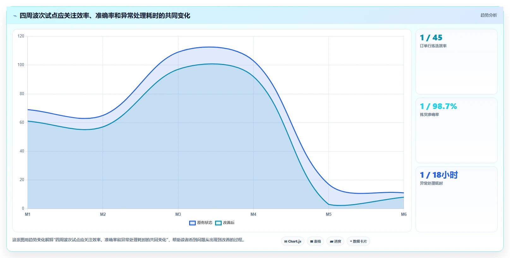Click the M2 x-axis label
510x258 pixels.
coord(103,214)
